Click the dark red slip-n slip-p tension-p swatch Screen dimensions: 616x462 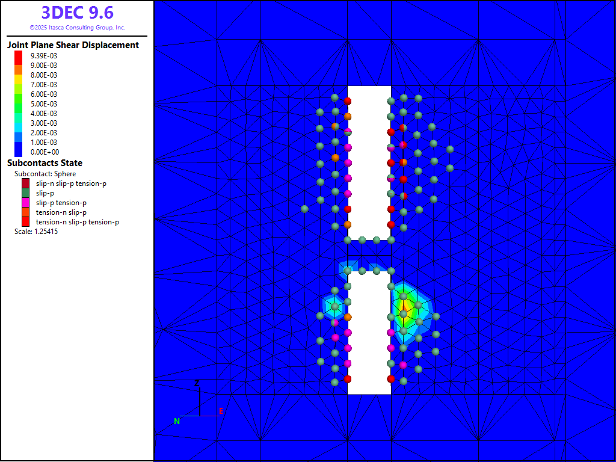26,183
